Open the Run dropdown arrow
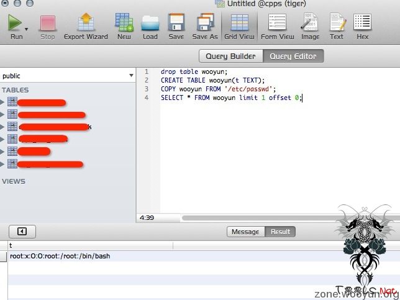The height and width of the screenshot is (300, 400). coord(27,29)
